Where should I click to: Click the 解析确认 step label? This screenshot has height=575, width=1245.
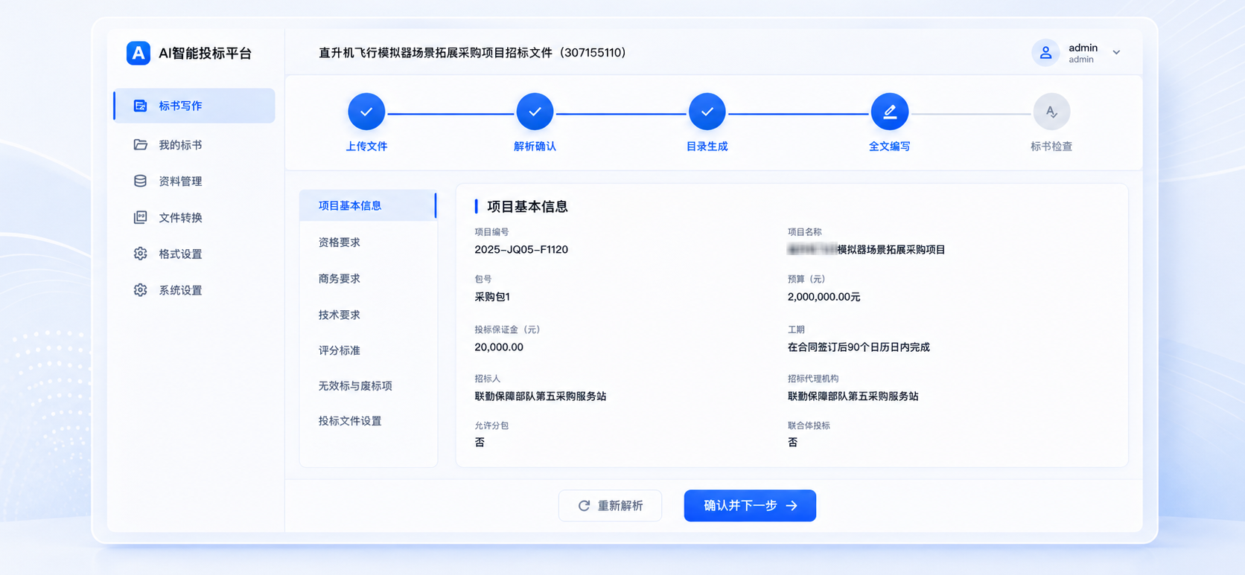click(535, 147)
